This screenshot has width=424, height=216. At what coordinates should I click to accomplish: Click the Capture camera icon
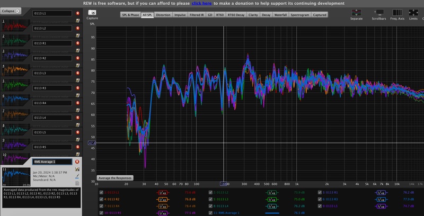point(92,13)
